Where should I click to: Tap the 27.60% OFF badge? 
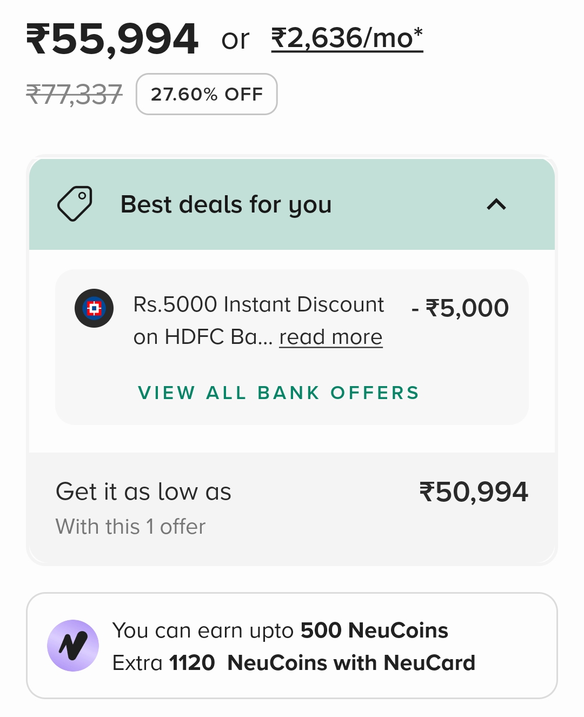tap(207, 94)
